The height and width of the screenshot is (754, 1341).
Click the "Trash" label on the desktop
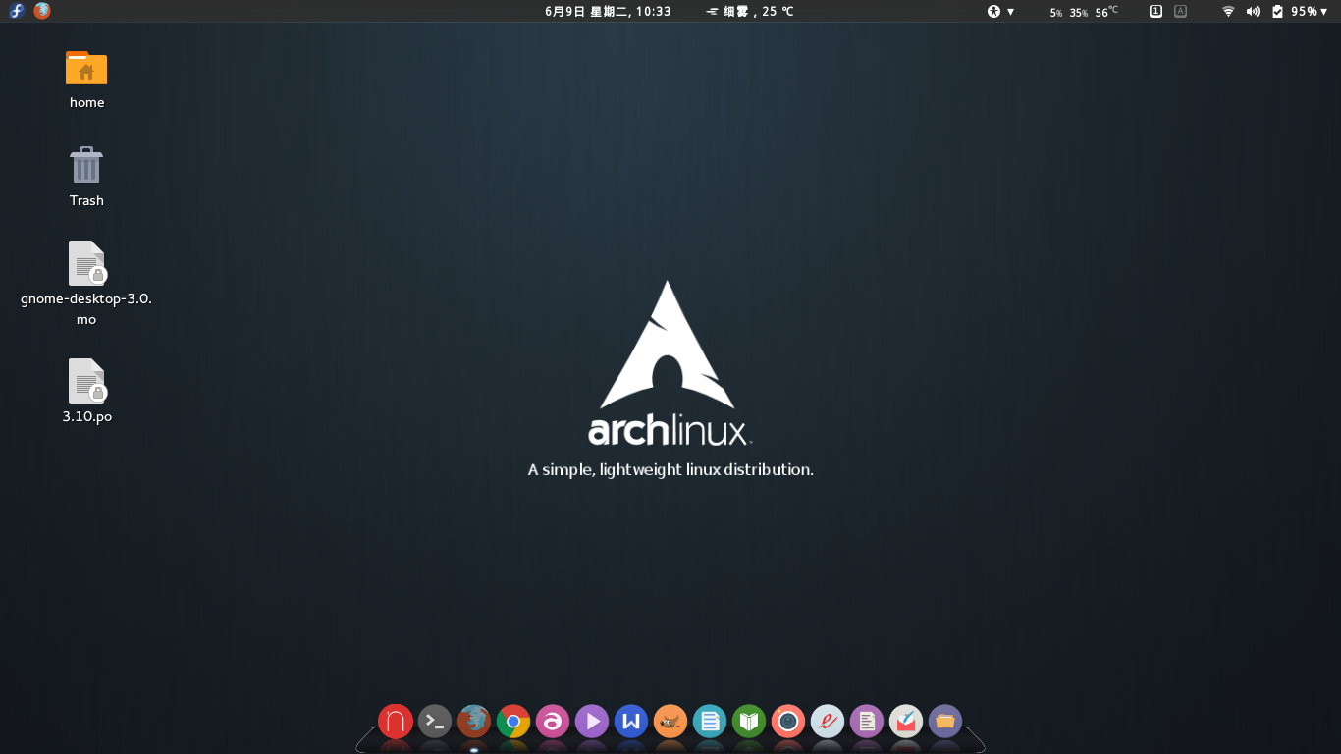(86, 200)
